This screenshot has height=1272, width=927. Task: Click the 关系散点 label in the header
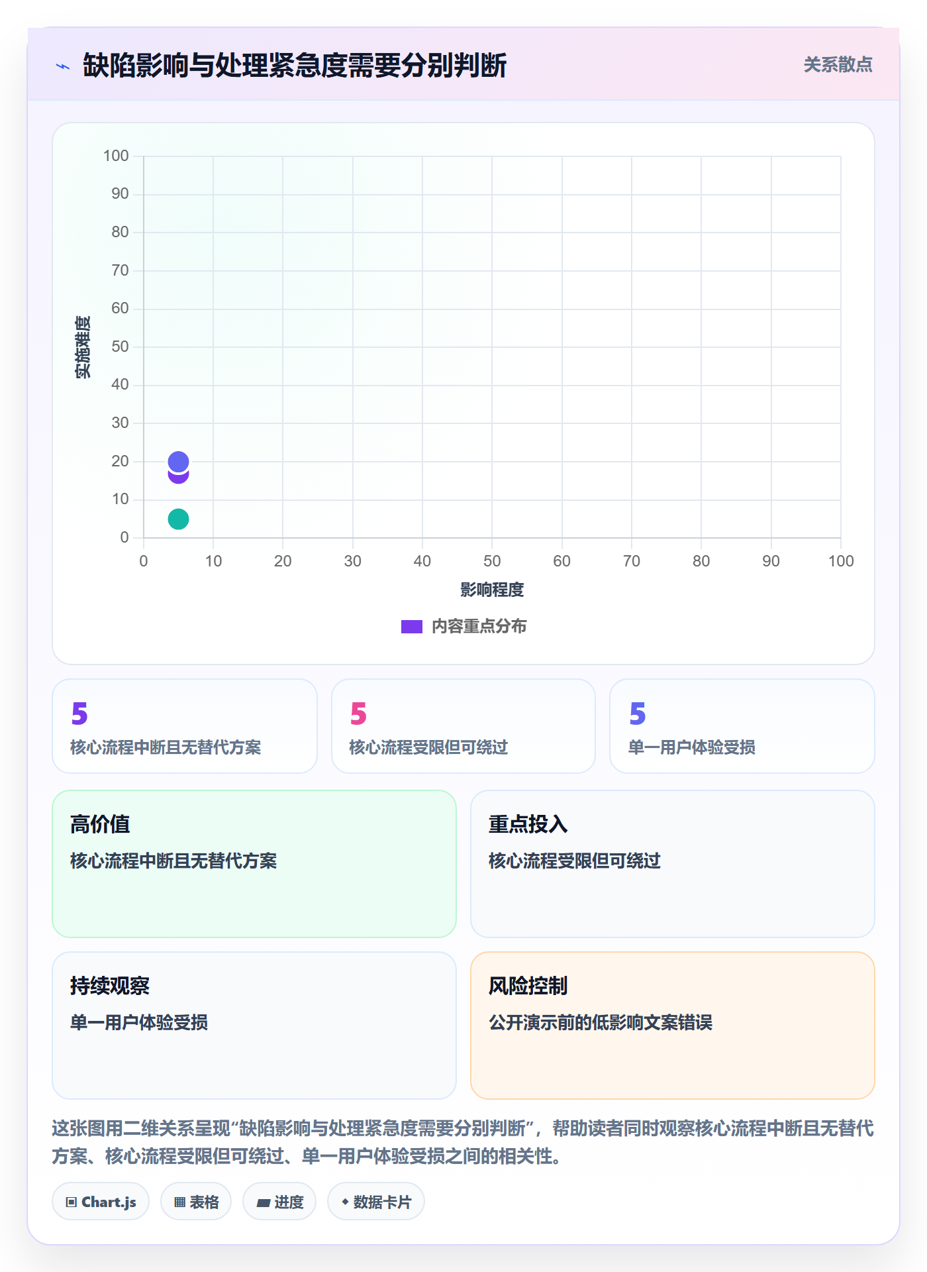838,65
